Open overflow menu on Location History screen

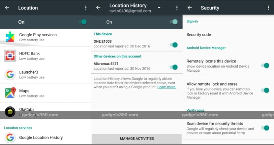pos(177,8)
